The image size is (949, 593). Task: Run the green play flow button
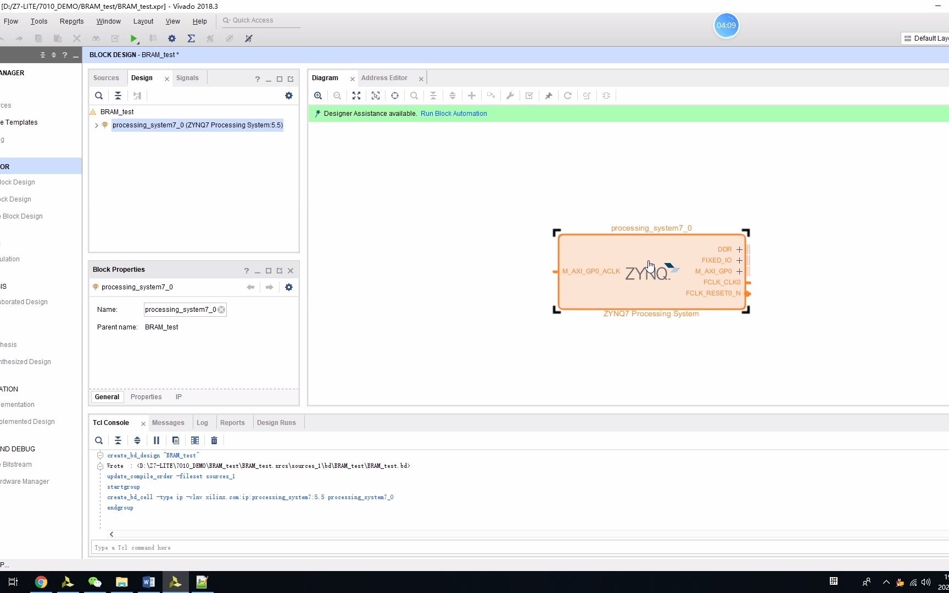click(133, 38)
